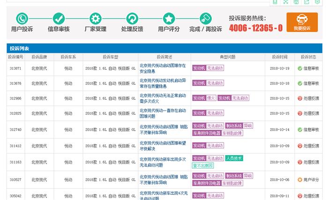Image resolution: width=328 pixels, height=200 pixels.
Task: Click red 处理反馈 status icon for complaint 311412
Action: (x=300, y=146)
